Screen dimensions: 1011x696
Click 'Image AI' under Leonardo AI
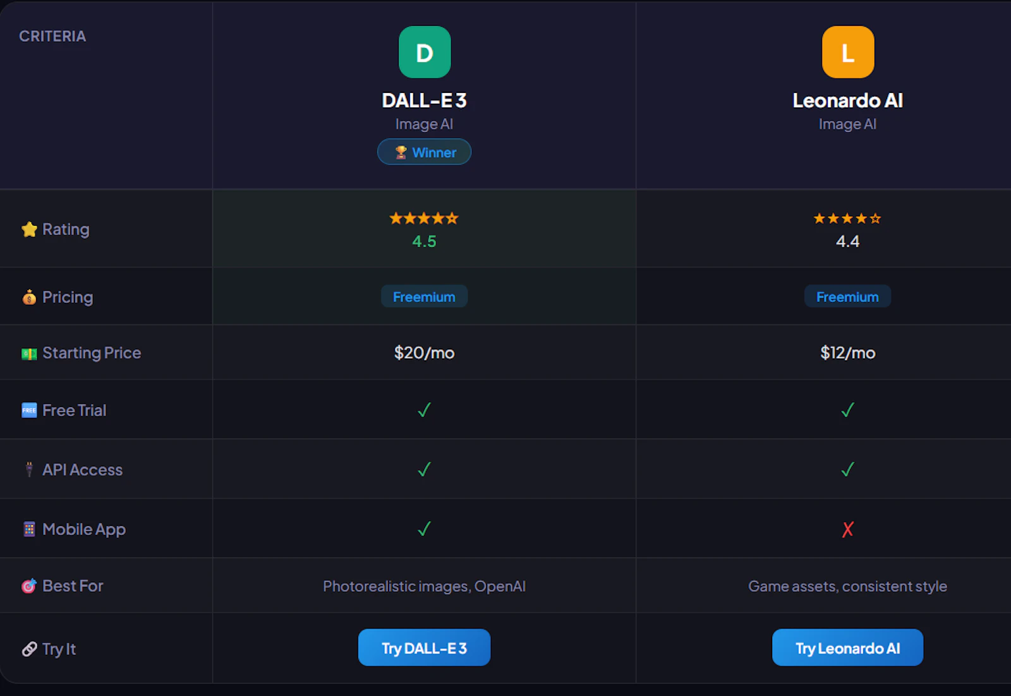(847, 124)
